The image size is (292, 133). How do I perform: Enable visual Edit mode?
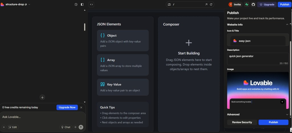click(13, 127)
